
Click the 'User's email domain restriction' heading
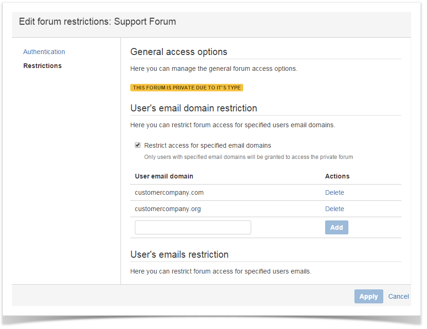[x=193, y=108]
